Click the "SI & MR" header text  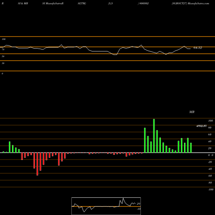[23, 3]
